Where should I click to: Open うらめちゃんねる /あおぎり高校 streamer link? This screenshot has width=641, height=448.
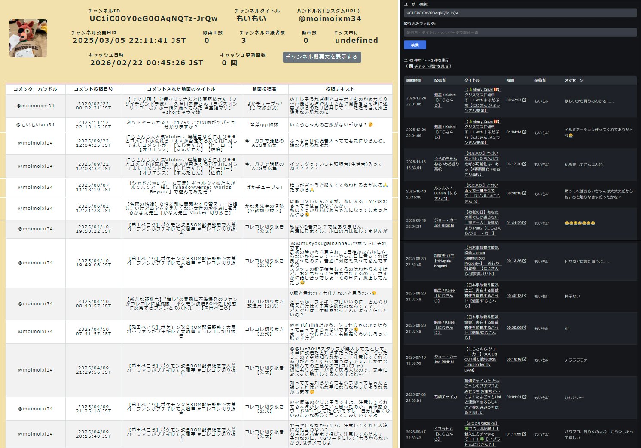pos(446,164)
